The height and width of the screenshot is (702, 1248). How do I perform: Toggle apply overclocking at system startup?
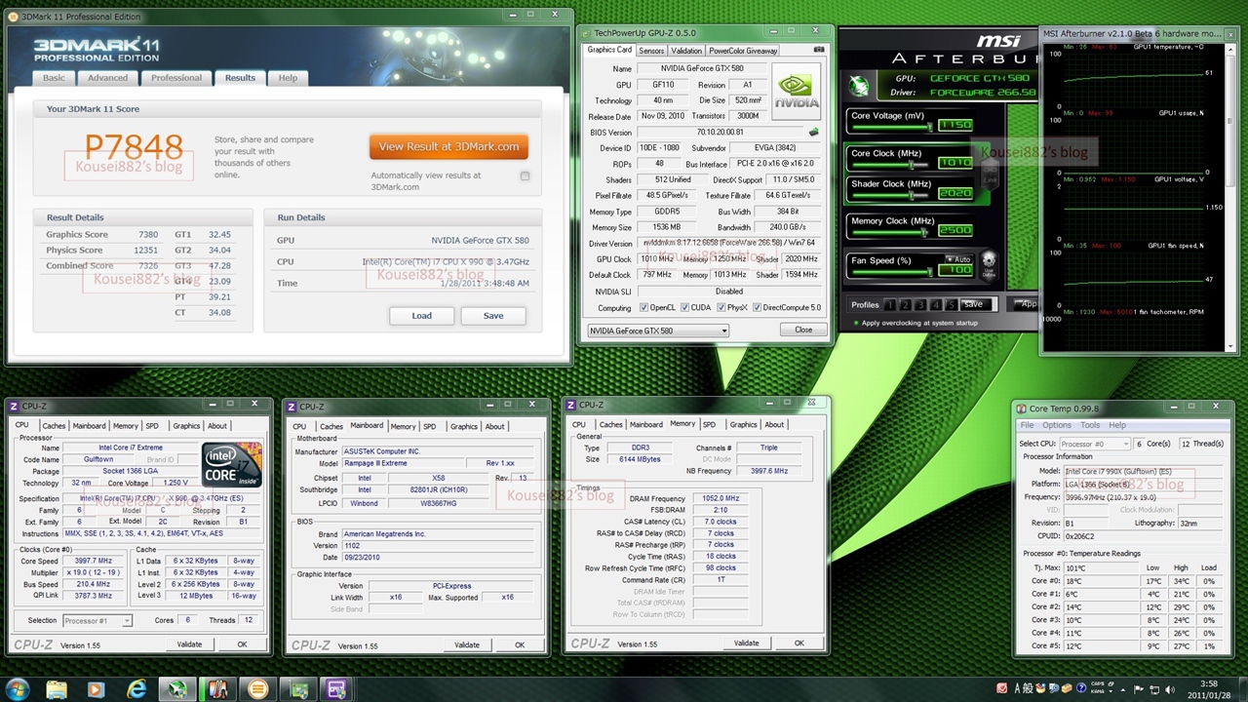pyautogui.click(x=855, y=323)
